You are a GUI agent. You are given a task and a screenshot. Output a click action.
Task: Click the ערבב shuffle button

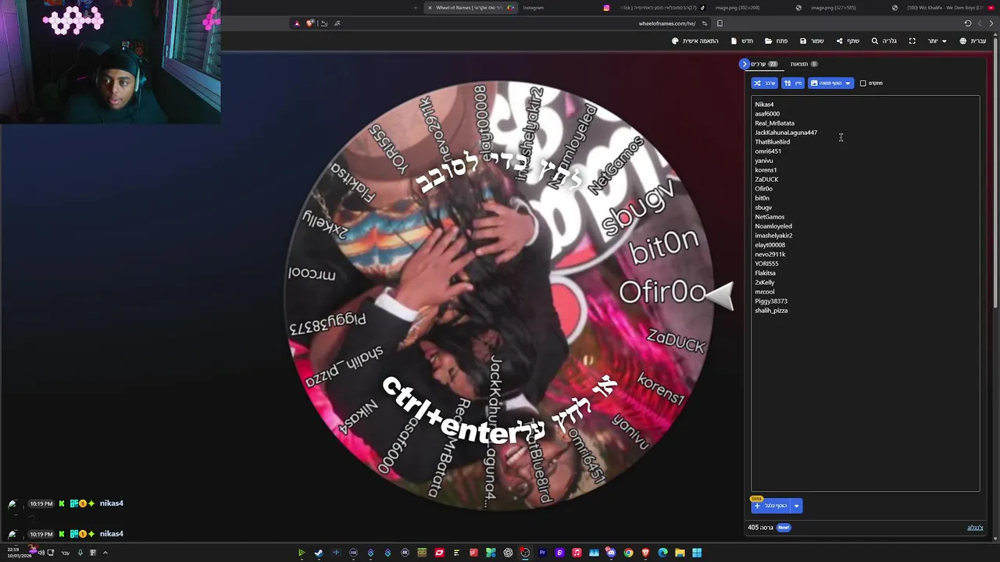click(764, 83)
